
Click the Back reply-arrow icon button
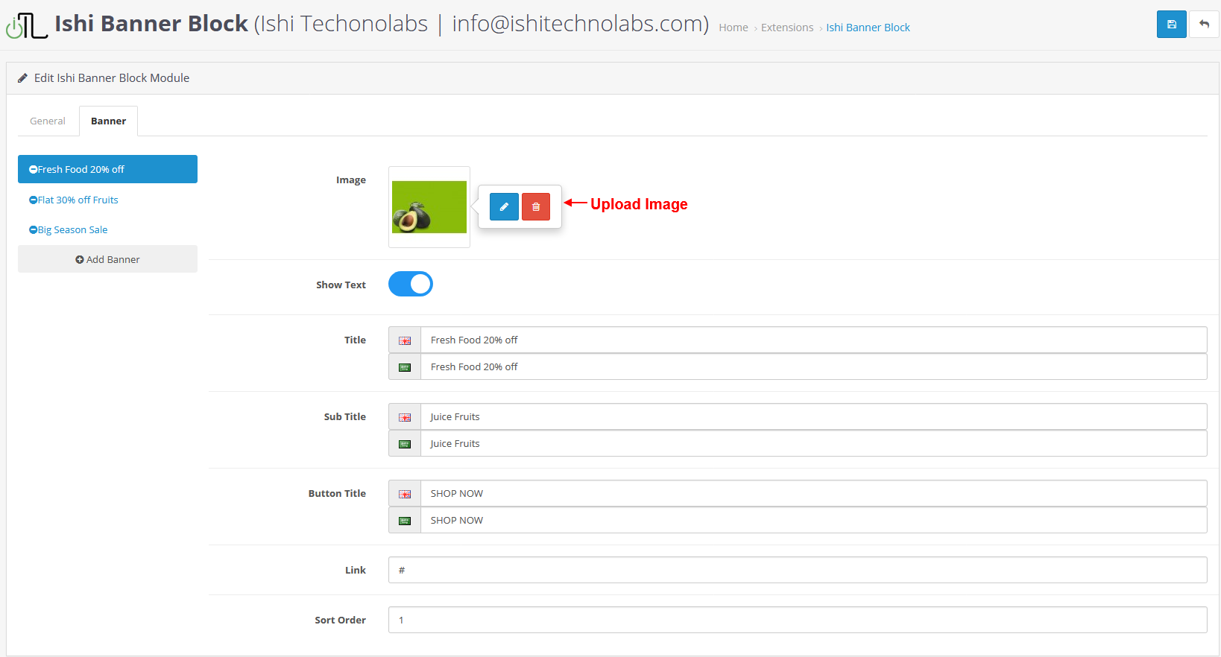1204,25
